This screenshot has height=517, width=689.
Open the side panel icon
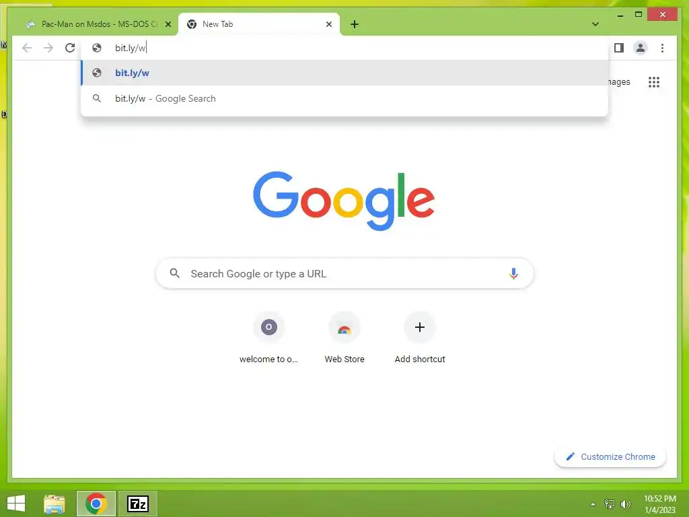pyautogui.click(x=619, y=48)
